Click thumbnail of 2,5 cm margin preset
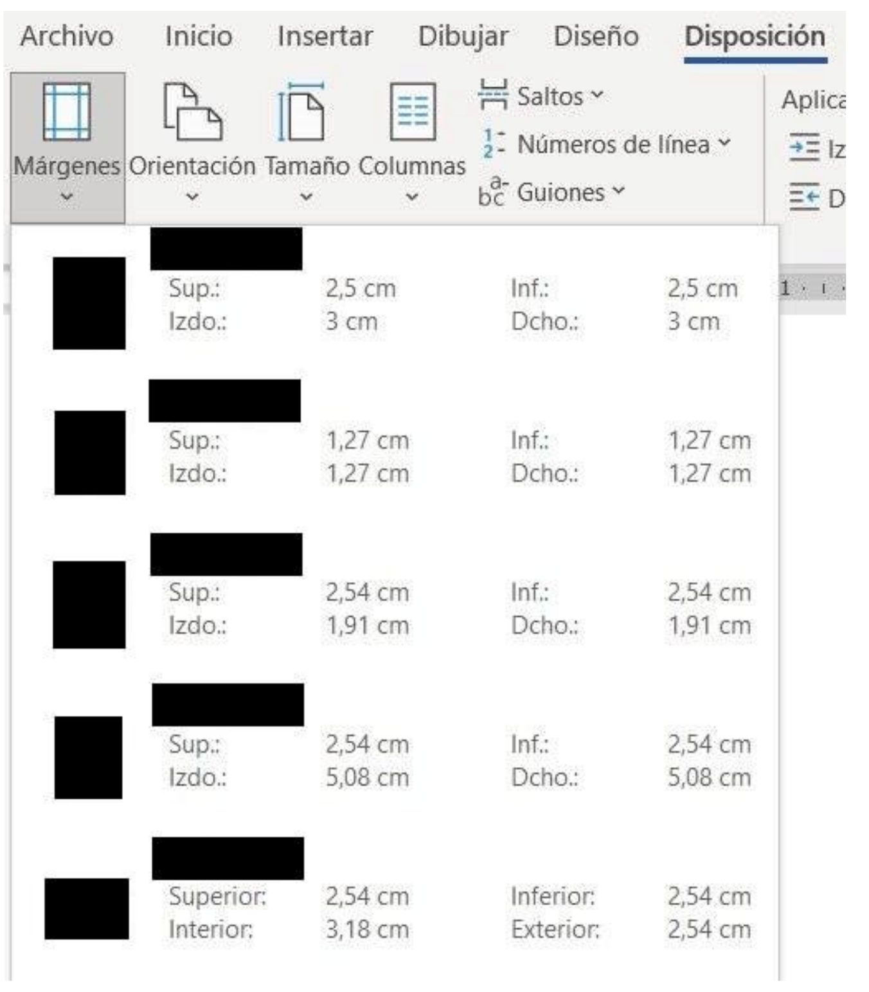 [x=89, y=303]
